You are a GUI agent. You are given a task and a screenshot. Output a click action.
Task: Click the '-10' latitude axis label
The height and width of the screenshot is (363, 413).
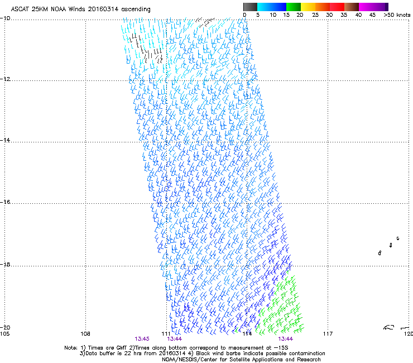[x=5, y=18]
